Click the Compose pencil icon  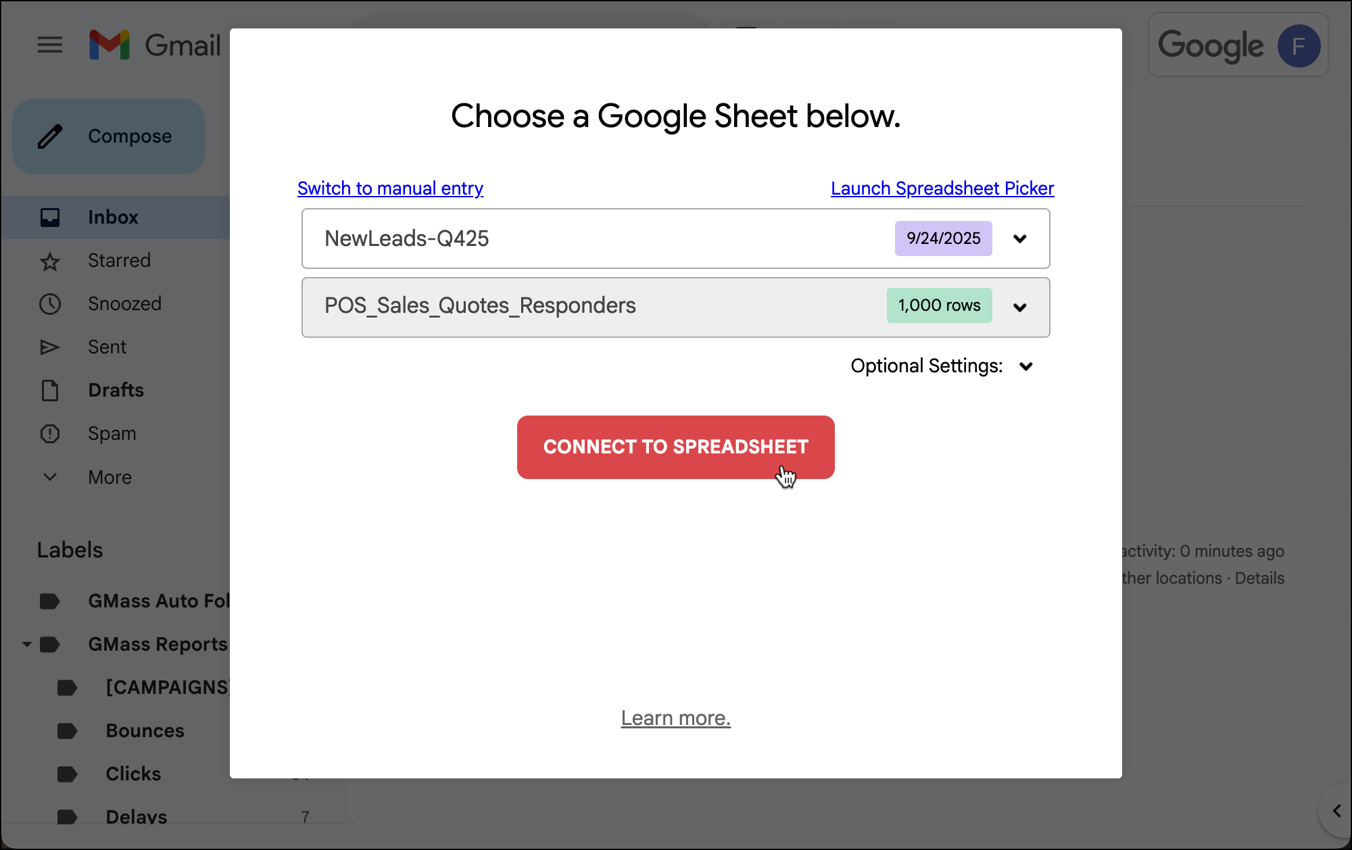(51, 136)
